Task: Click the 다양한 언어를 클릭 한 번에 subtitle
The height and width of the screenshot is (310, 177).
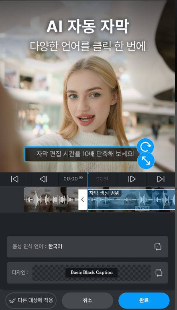Action: click(87, 46)
